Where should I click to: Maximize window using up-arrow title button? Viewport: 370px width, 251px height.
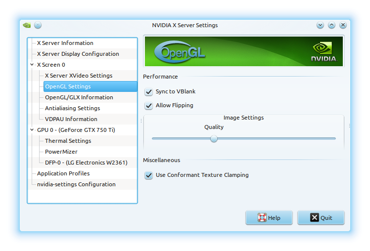331,25
